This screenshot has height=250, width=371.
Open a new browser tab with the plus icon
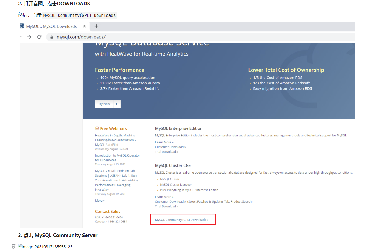[x=96, y=26]
